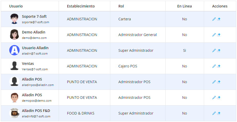The height and width of the screenshot is (122, 237).
Task: Select the Demo Alladin user name
Action: click(33, 32)
